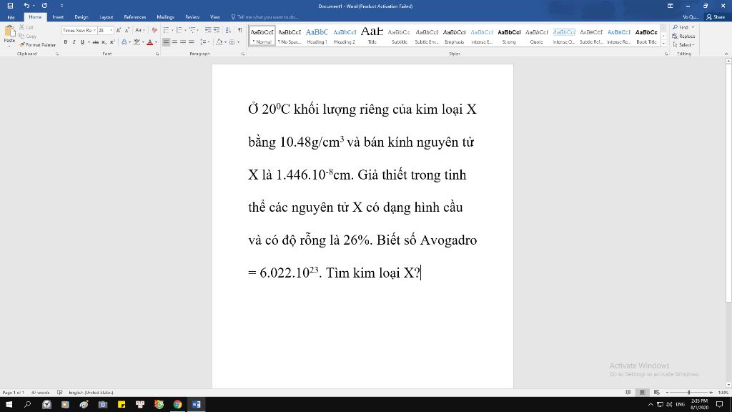732x412 pixels.
Task: Click zoom in plus button
Action: 711,393
